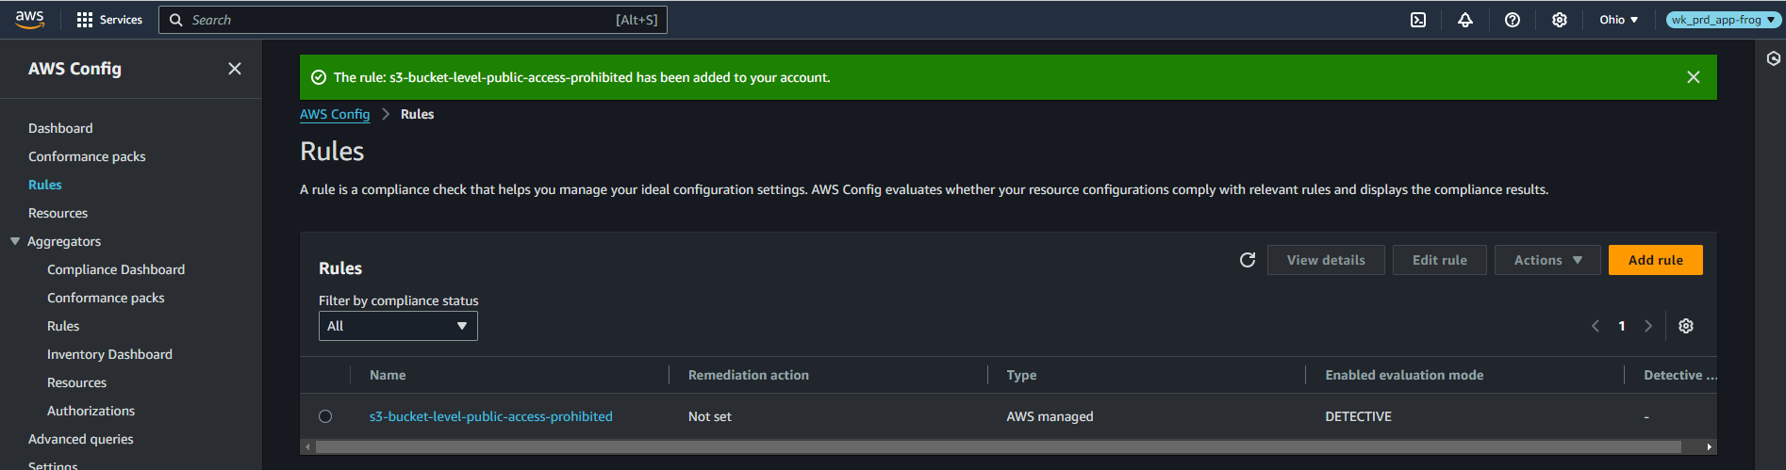Refresh the Rules table
Screen dimensions: 1786x470
pyautogui.click(x=1247, y=260)
